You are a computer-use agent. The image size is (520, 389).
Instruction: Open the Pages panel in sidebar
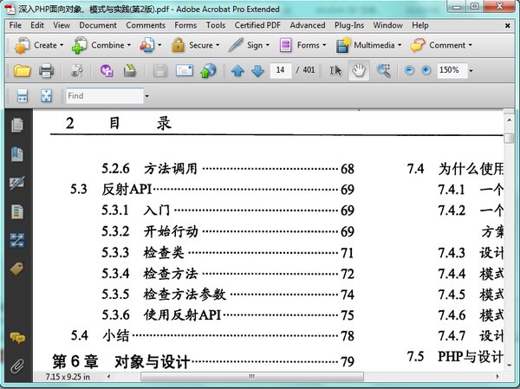pyautogui.click(x=17, y=125)
